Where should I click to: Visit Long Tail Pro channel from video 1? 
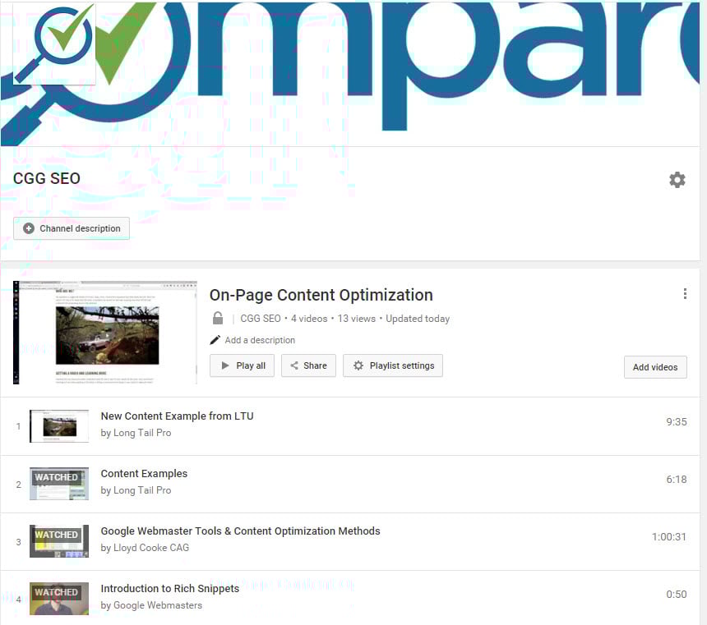coord(141,433)
